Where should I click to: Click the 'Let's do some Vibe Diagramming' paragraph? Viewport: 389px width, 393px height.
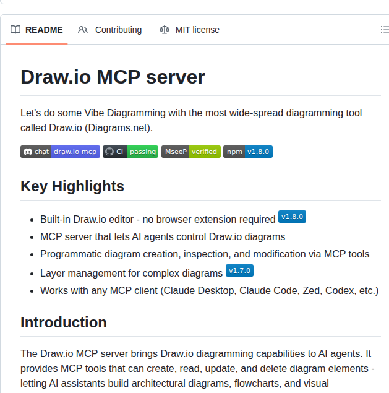pyautogui.click(x=191, y=120)
